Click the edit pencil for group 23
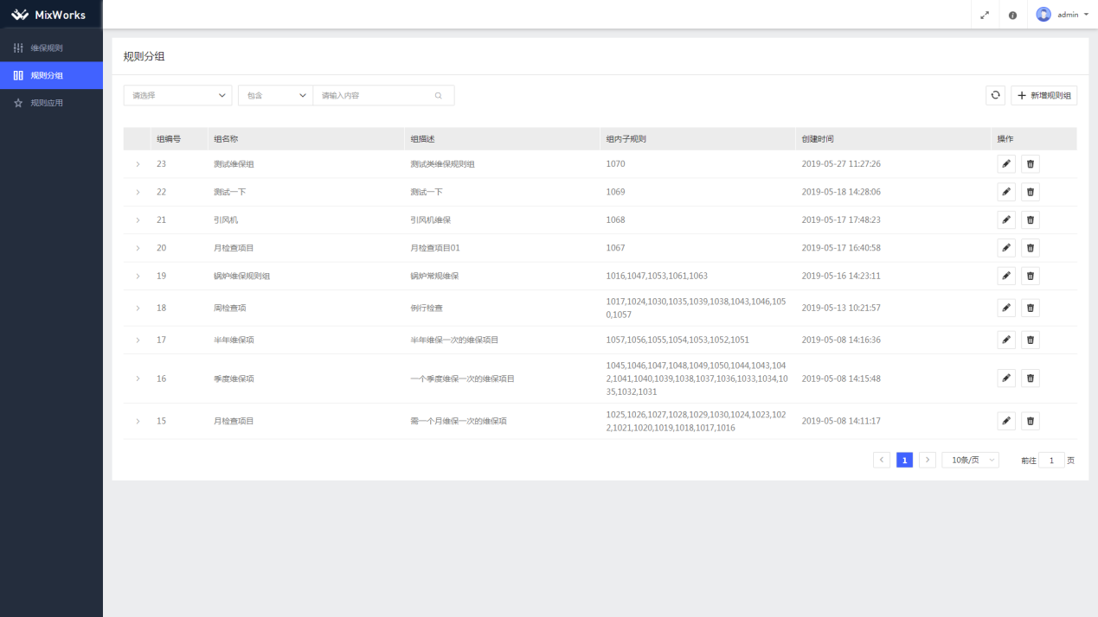This screenshot has width=1098, height=617. [1005, 164]
